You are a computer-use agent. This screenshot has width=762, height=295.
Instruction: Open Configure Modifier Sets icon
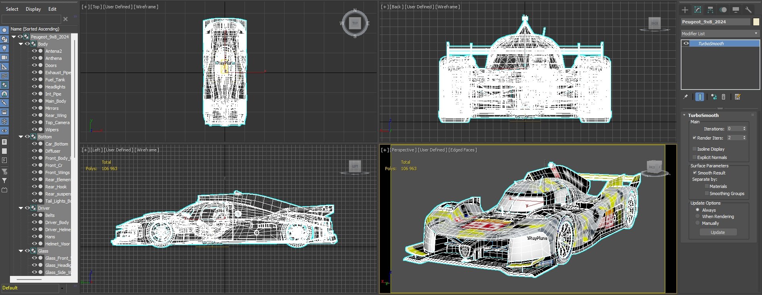738,97
